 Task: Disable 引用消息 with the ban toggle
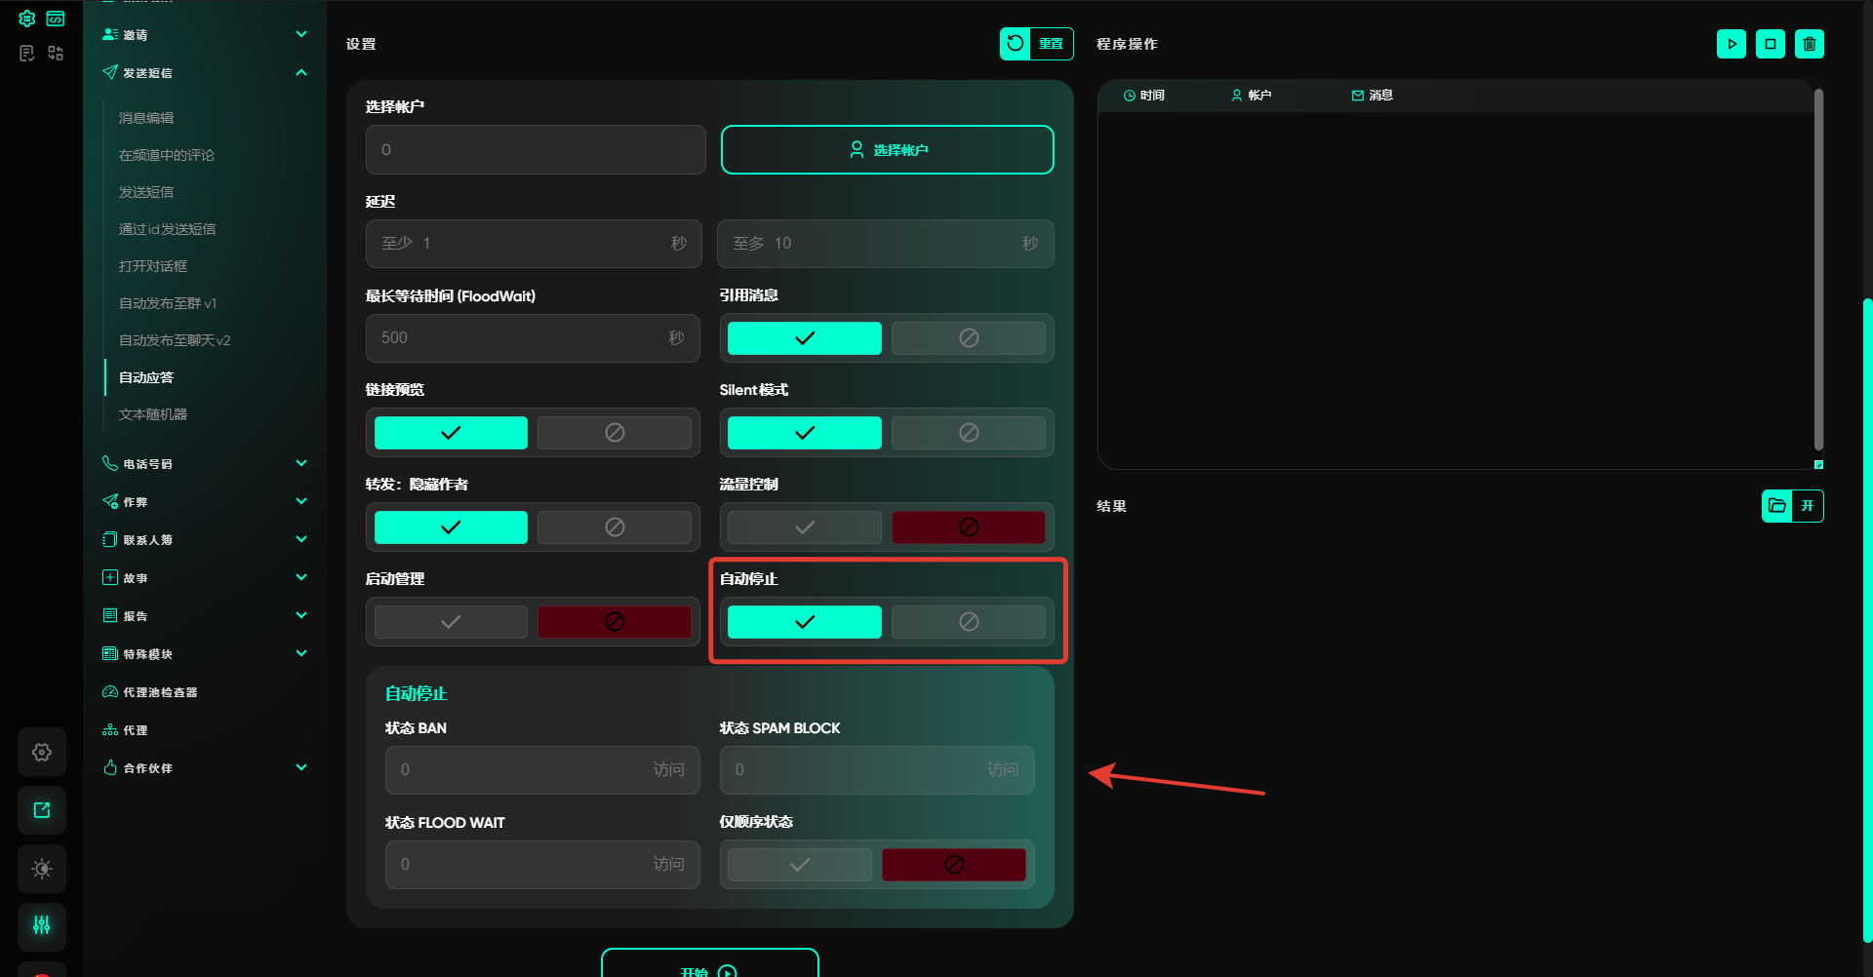coord(968,338)
